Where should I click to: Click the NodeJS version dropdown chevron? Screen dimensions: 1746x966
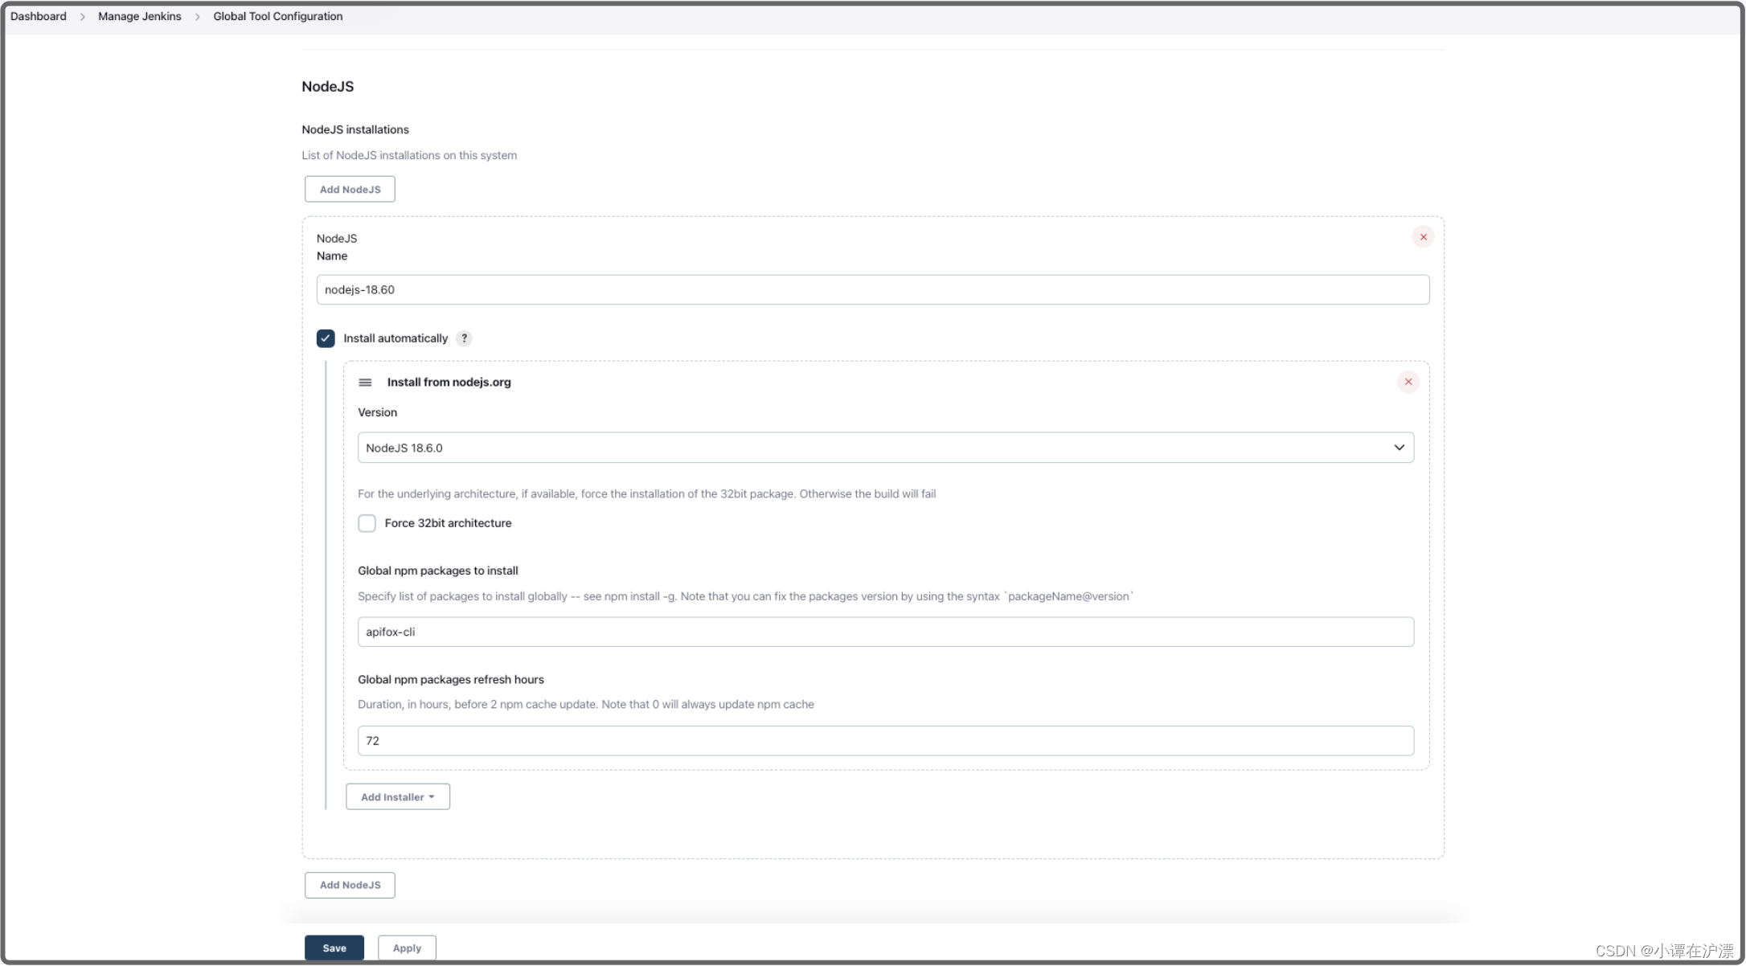[x=1399, y=448]
